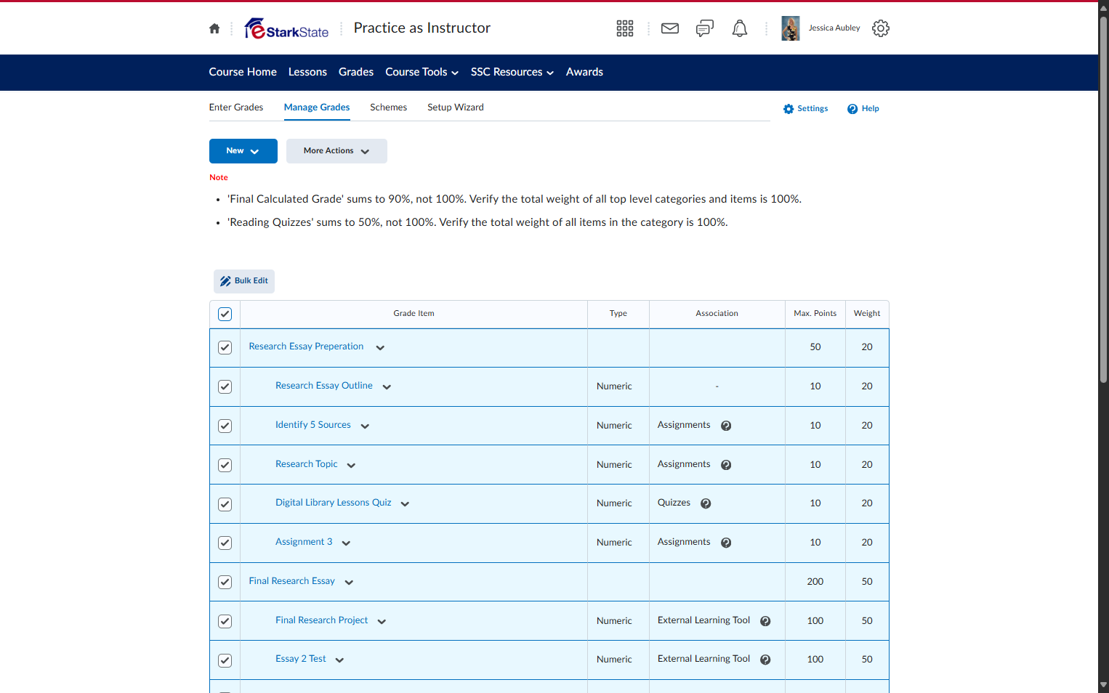Open the Research Topic grade item link
The height and width of the screenshot is (693, 1109).
[307, 464]
